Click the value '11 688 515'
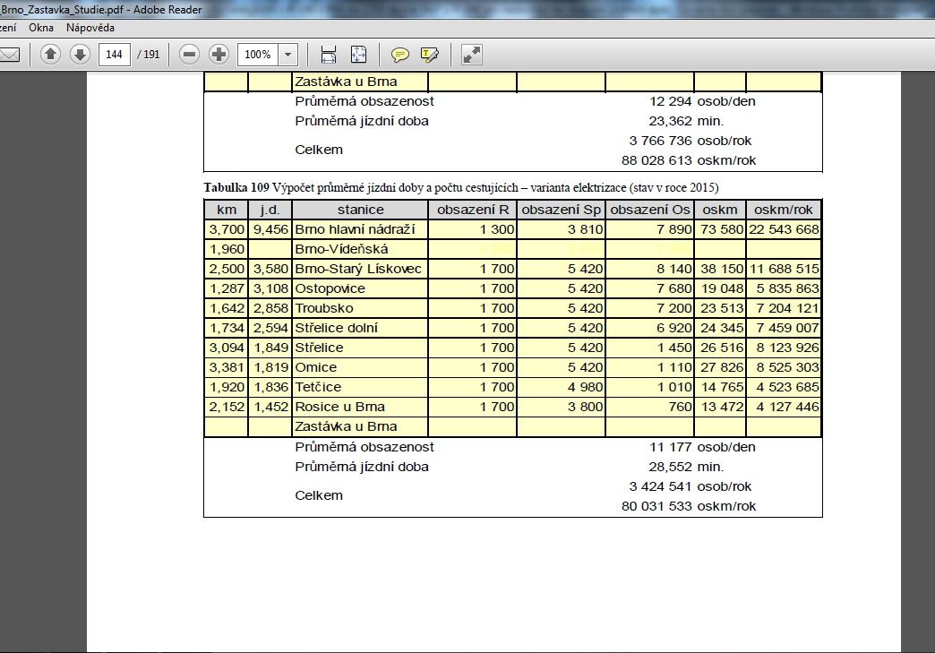This screenshot has width=935, height=653. [785, 269]
